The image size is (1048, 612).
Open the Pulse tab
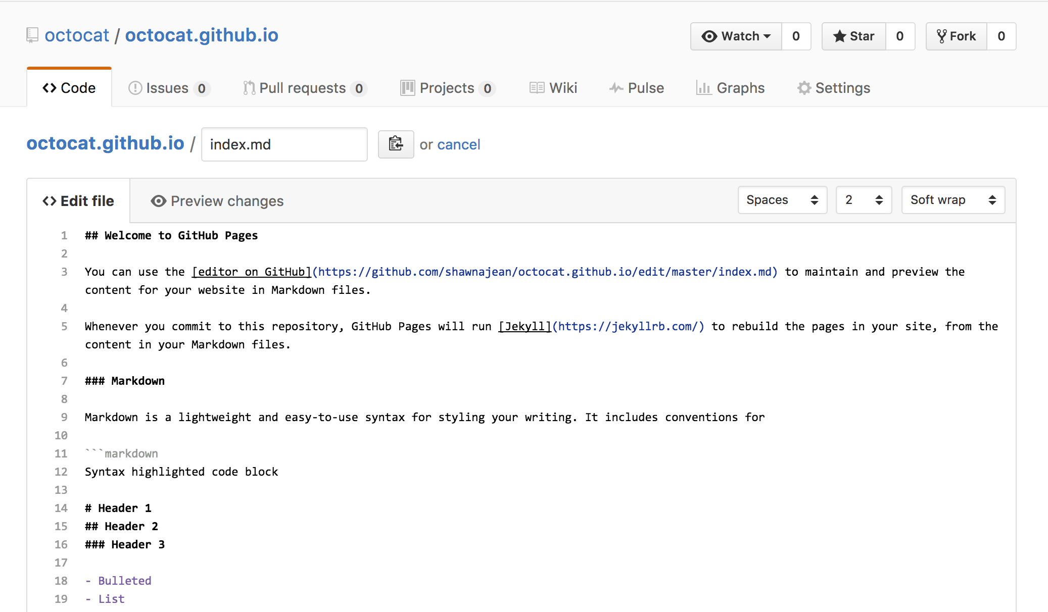(x=637, y=88)
